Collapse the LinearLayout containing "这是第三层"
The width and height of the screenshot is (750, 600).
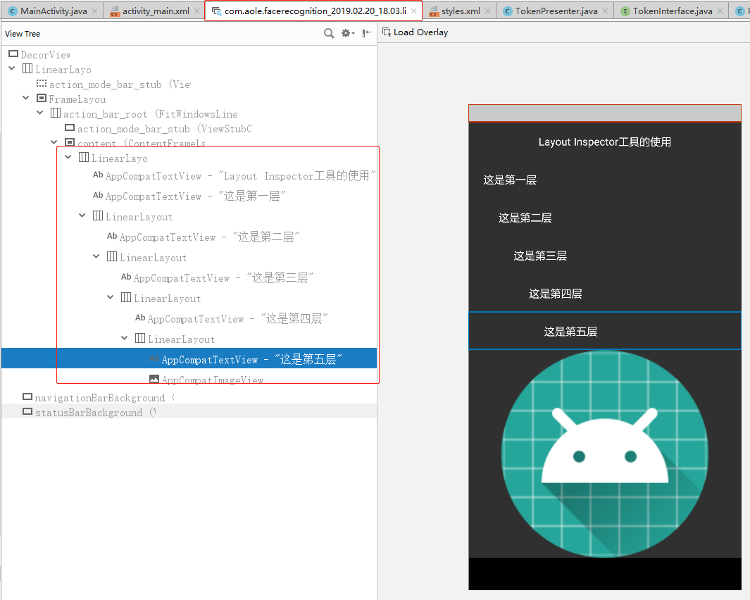pyautogui.click(x=96, y=256)
